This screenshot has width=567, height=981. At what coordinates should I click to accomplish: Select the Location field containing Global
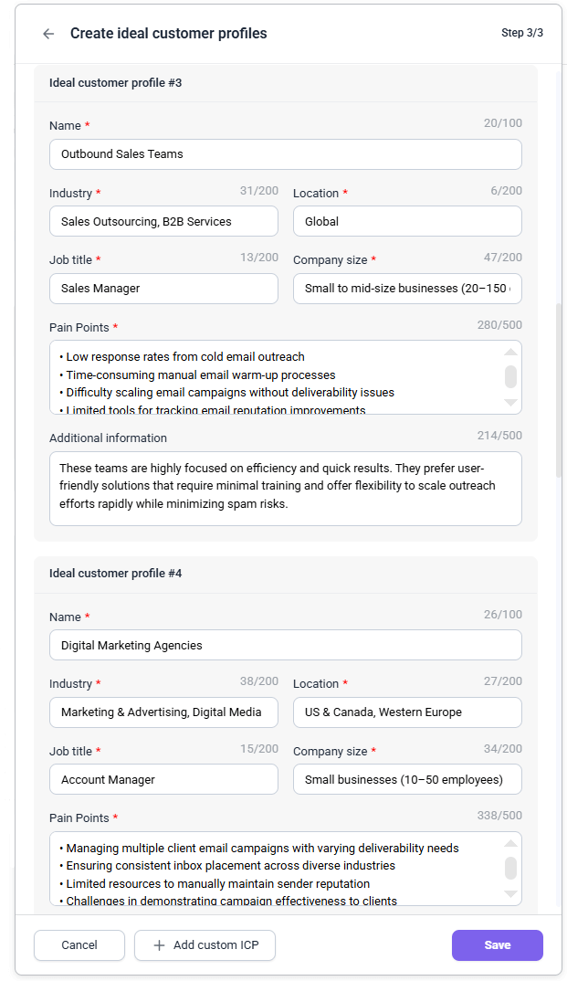tap(407, 220)
